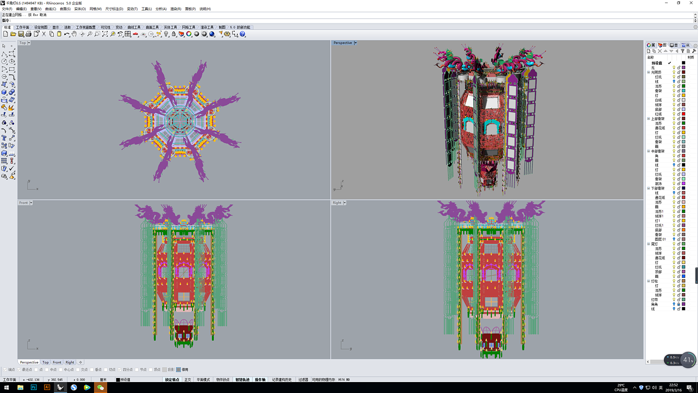Open the Perspective viewport title dropdown arrow
This screenshot has height=393, width=698.
click(355, 43)
